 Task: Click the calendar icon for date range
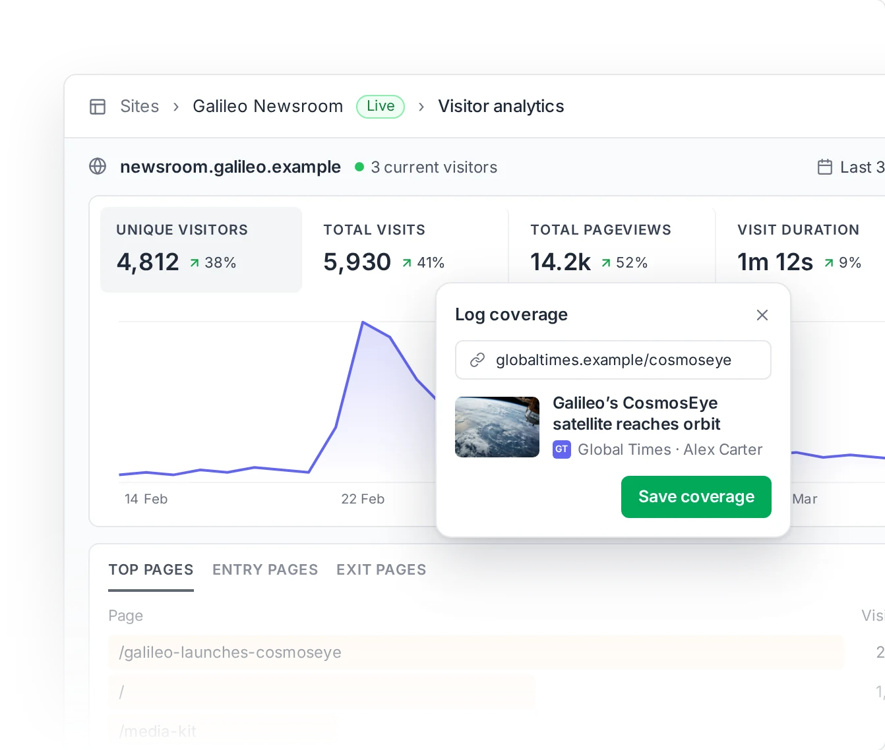point(825,167)
